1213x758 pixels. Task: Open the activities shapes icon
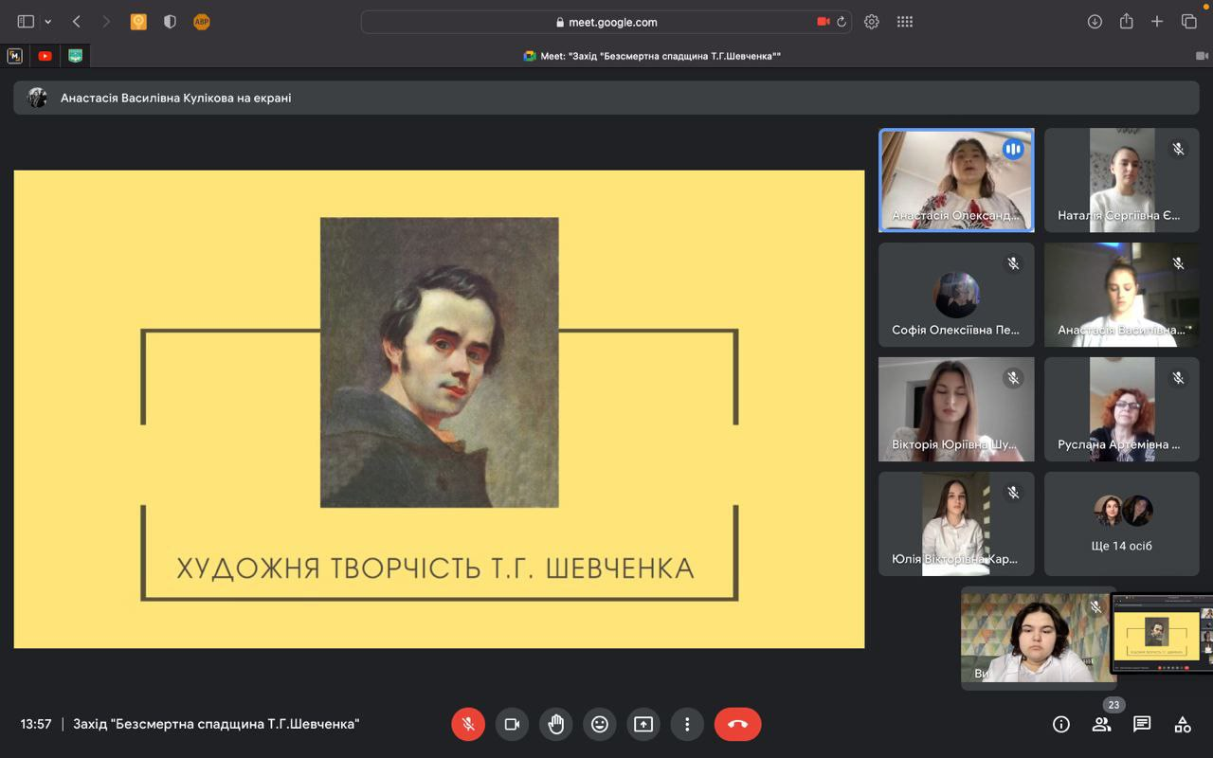point(1183,724)
